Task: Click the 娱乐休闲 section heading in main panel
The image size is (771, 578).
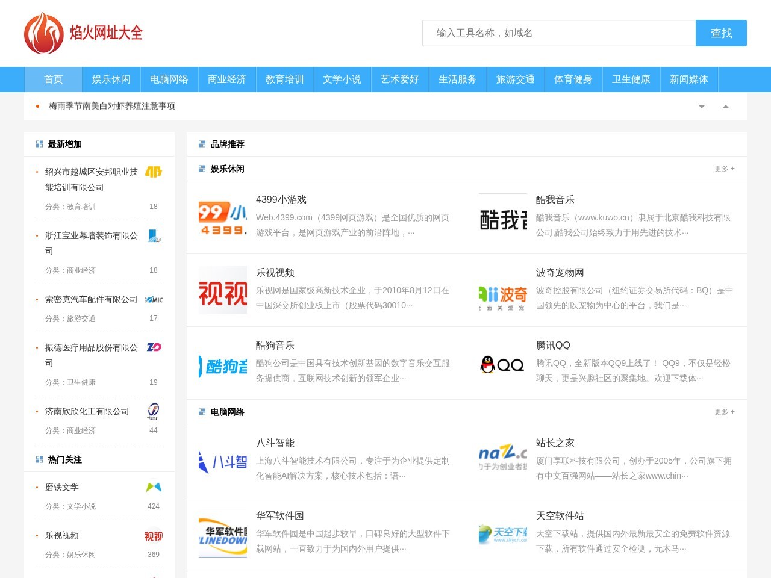Action: click(x=228, y=169)
